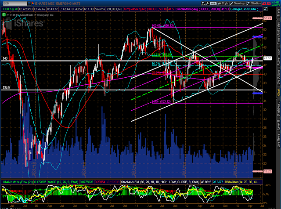This screenshot has width=281, height=209.
Task: Click the 0.0% ($33.42) Fibonacci label
Action: [x=161, y=101]
